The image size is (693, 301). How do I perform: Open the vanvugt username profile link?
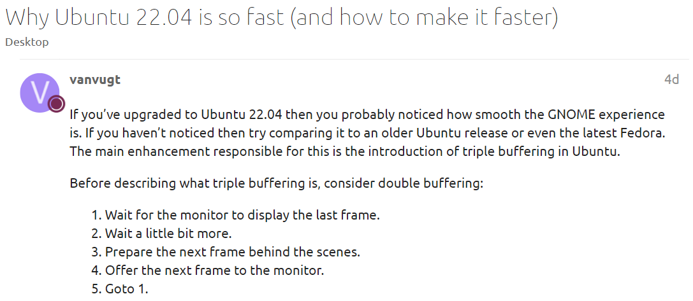point(95,80)
